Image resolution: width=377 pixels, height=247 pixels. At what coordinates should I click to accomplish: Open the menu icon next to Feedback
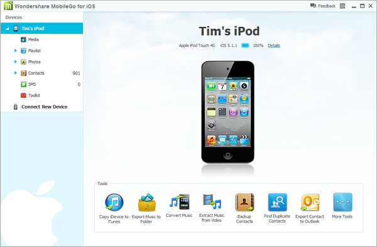342,6
